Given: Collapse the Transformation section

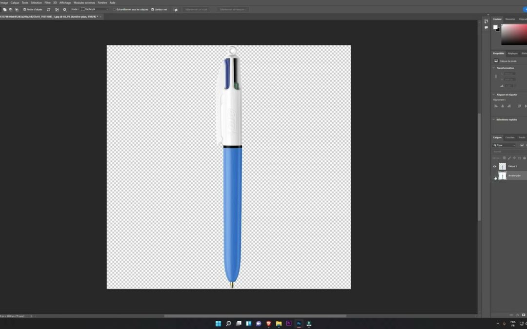Looking at the screenshot, I should pyautogui.click(x=494, y=68).
